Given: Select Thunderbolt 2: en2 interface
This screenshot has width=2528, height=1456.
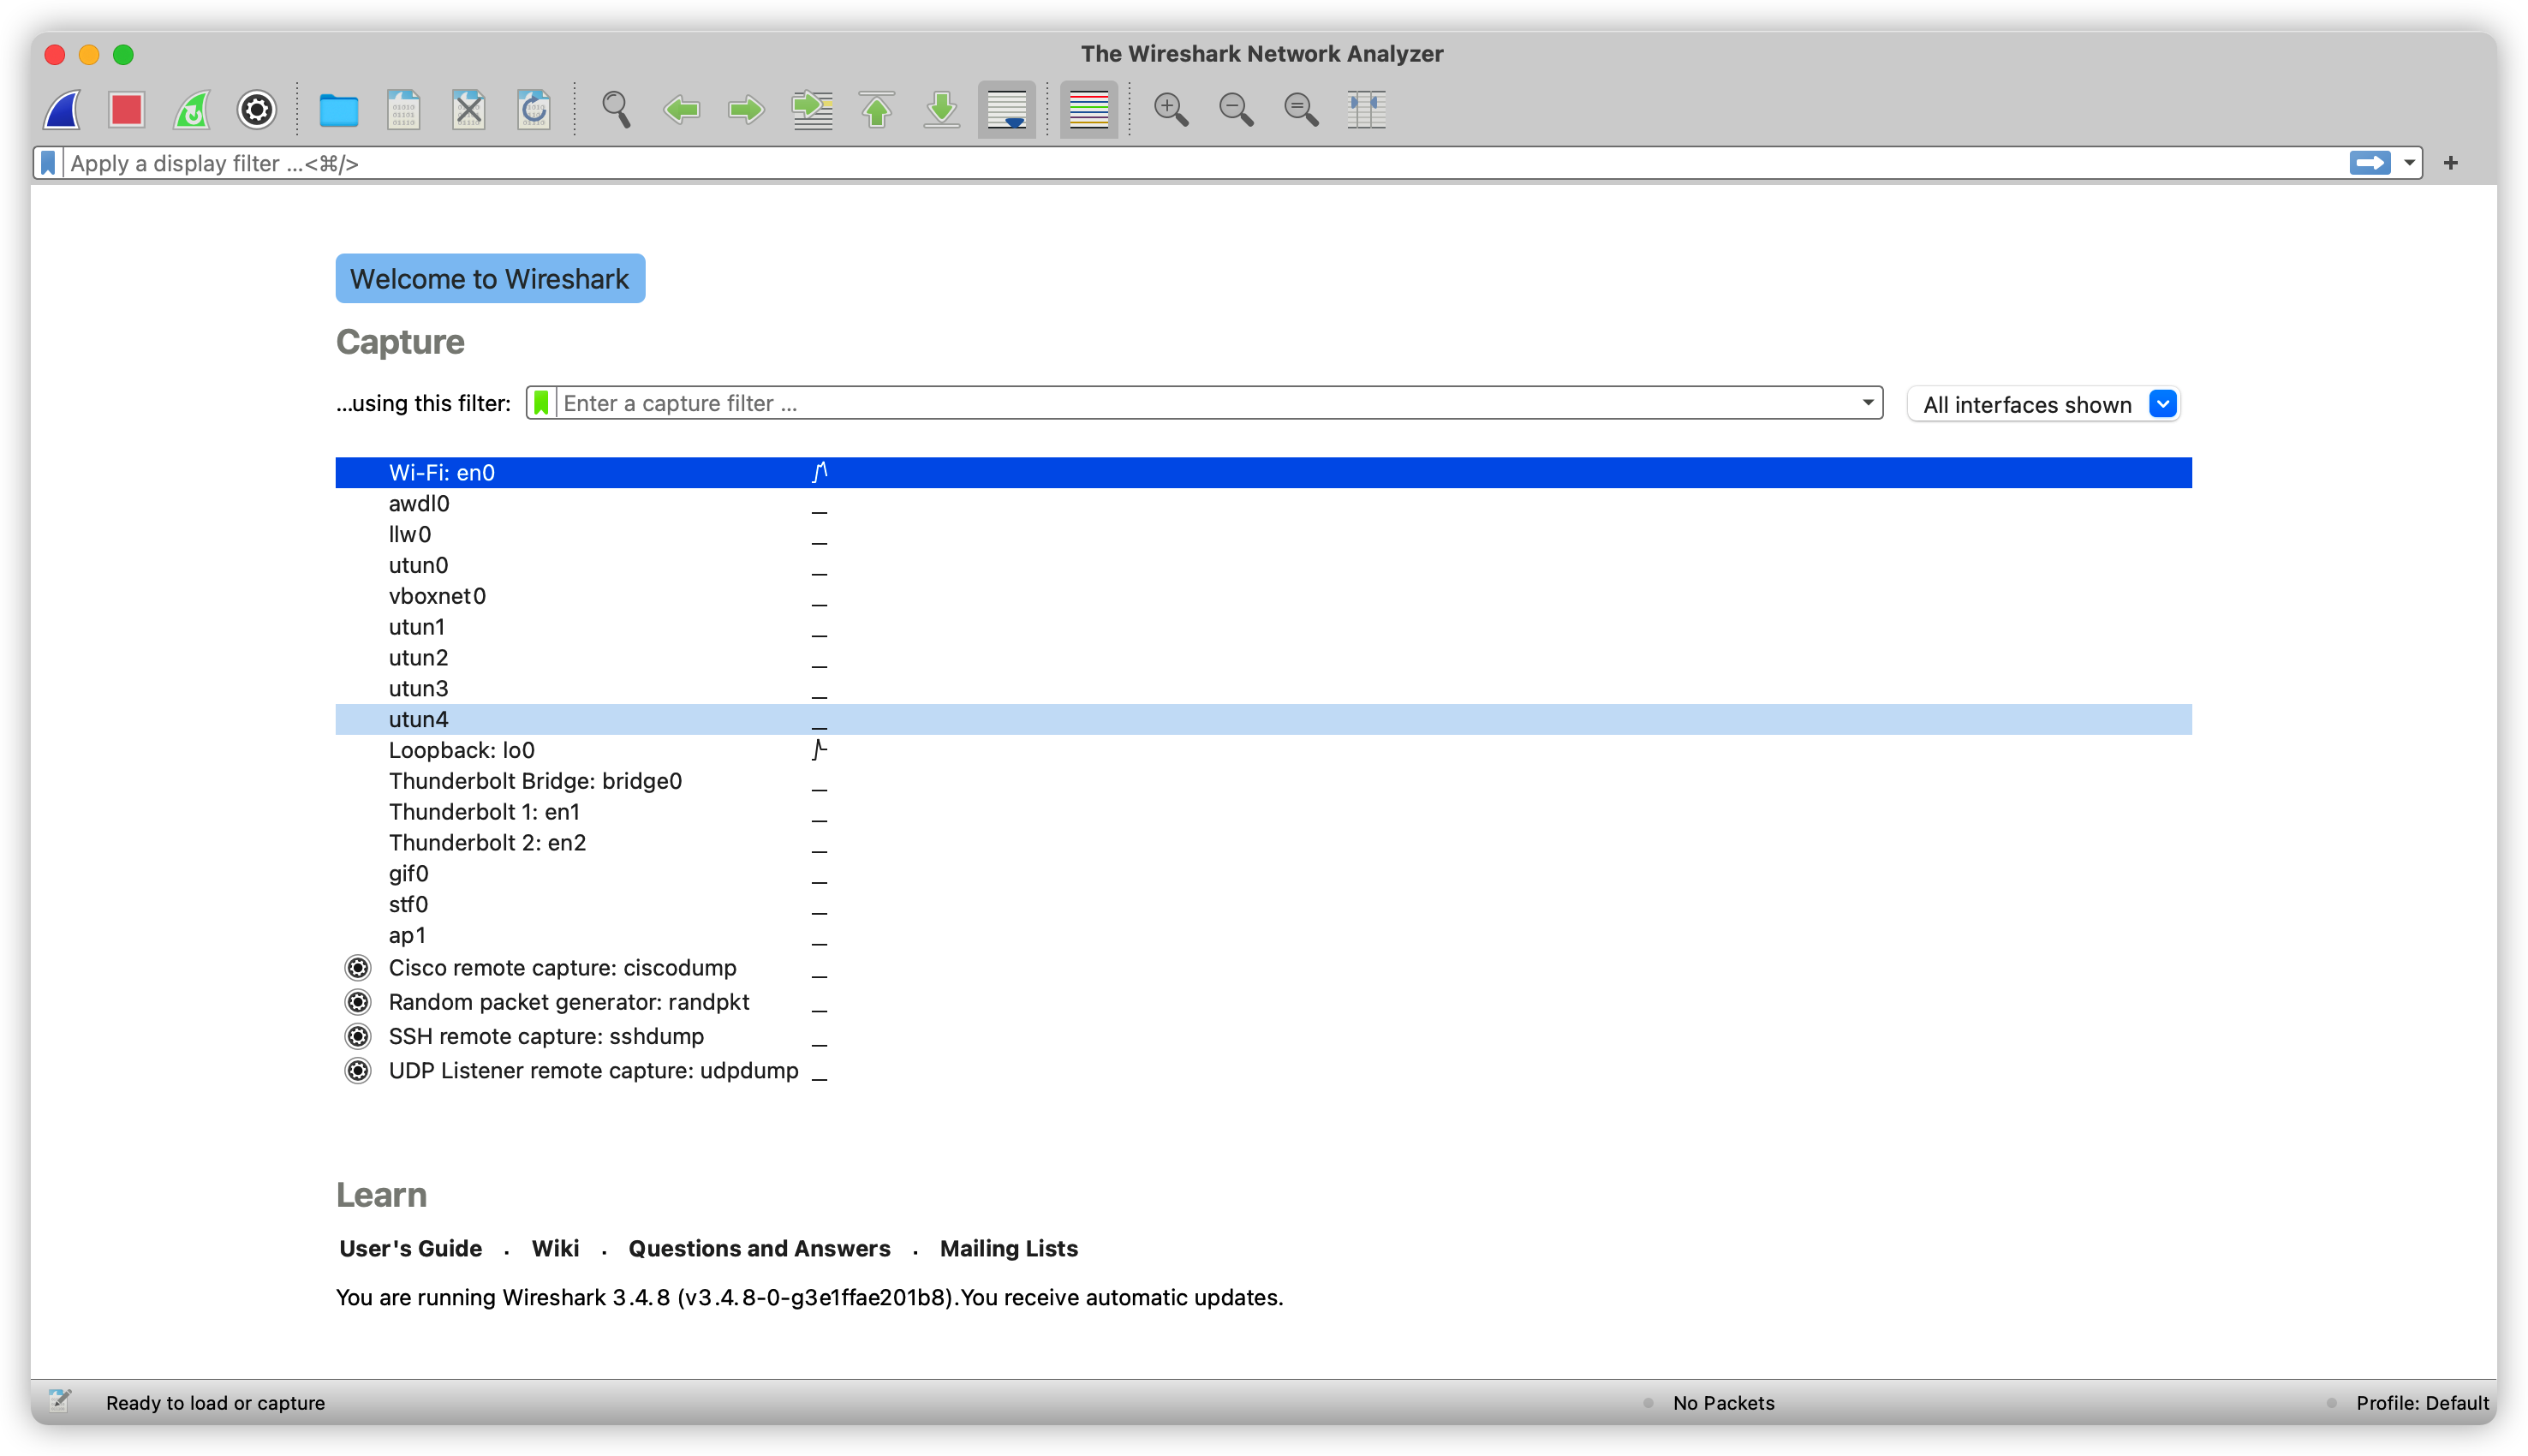Looking at the screenshot, I should pyautogui.click(x=1263, y=843).
